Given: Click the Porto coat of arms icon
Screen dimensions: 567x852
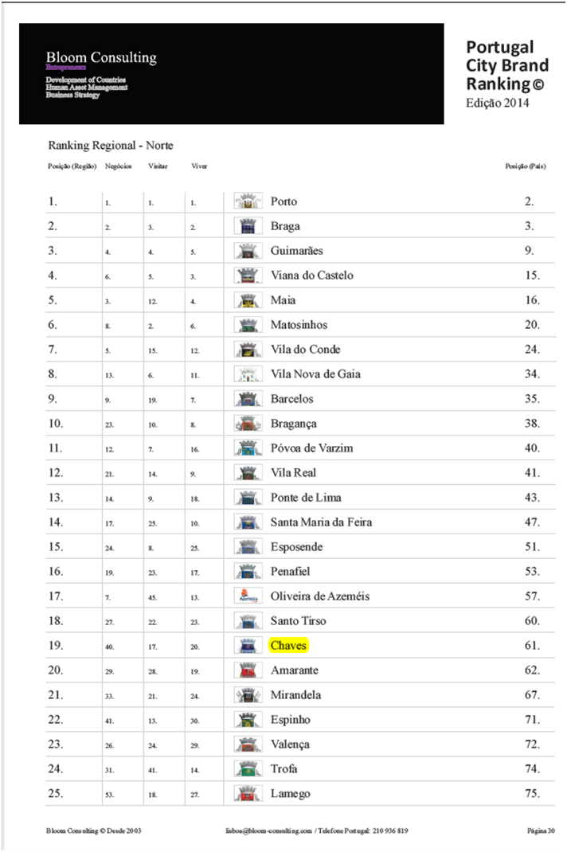Looking at the screenshot, I should tap(248, 201).
